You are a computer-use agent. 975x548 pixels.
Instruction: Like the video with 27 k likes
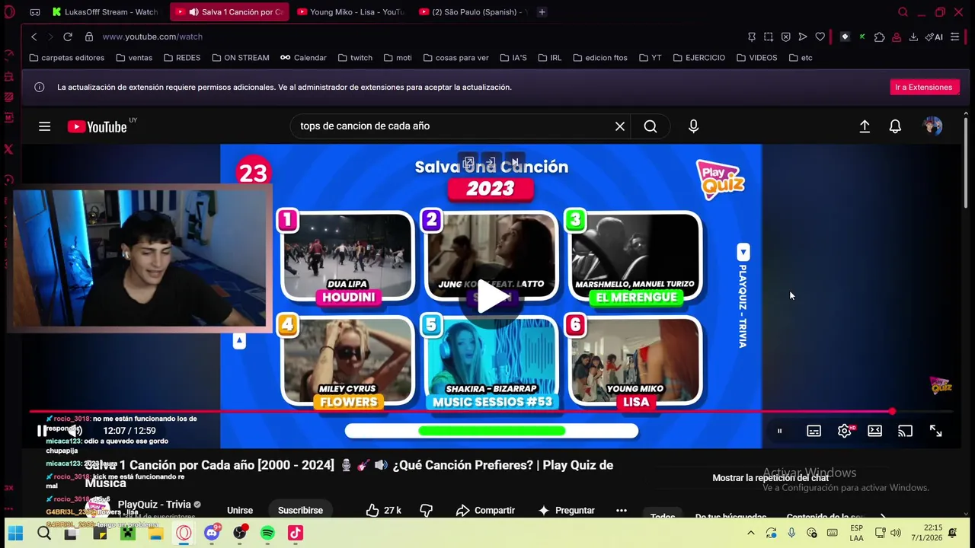(x=383, y=510)
